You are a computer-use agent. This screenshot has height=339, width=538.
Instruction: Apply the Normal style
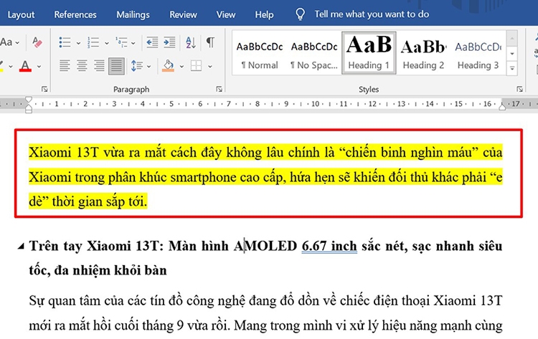click(x=260, y=53)
